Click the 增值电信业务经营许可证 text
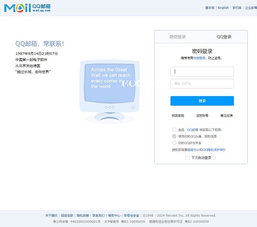This screenshot has height=227, width=257. click(x=166, y=222)
